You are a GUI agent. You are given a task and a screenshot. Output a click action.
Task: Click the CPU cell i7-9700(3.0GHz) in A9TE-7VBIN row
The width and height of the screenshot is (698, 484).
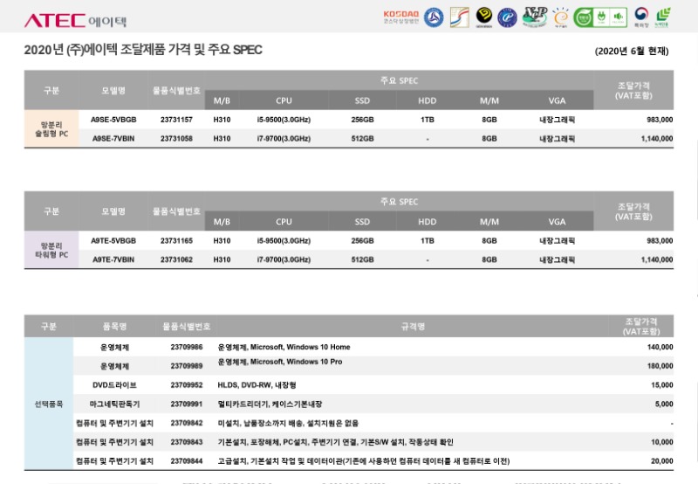284,259
